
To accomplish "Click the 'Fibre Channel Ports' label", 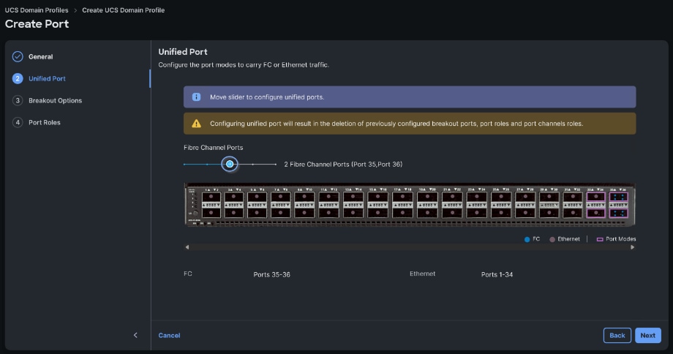I will (x=214, y=148).
